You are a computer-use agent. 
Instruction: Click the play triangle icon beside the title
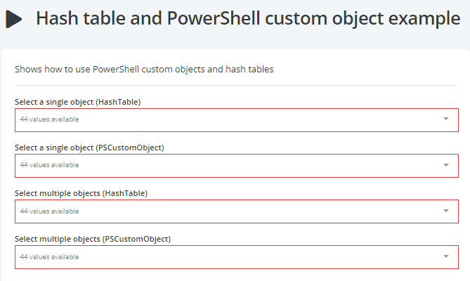[14, 19]
